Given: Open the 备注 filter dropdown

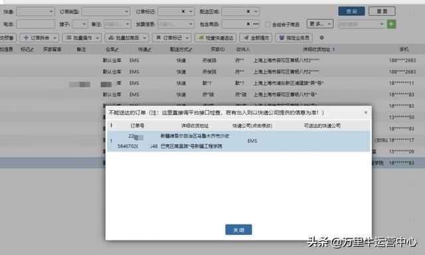Looking at the screenshot, I should coord(118,24).
